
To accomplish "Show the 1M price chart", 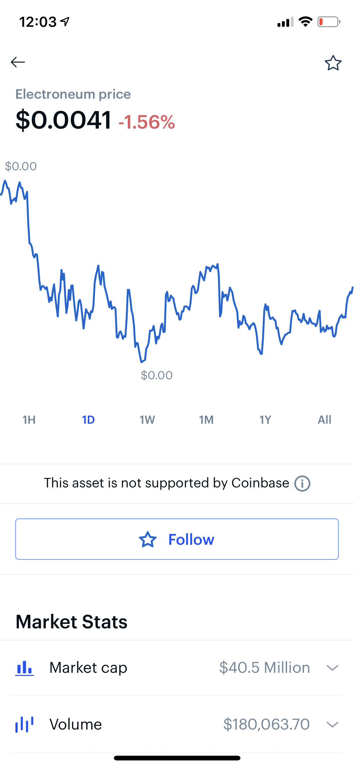I will pos(206,420).
